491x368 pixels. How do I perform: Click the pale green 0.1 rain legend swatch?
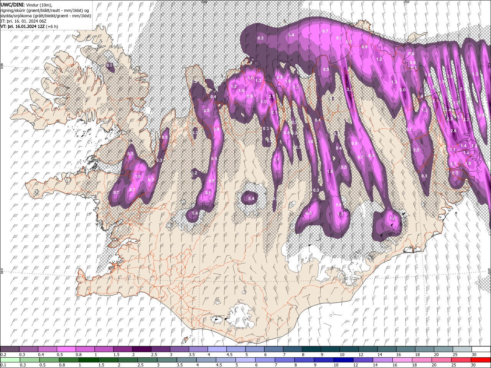tap(10, 360)
